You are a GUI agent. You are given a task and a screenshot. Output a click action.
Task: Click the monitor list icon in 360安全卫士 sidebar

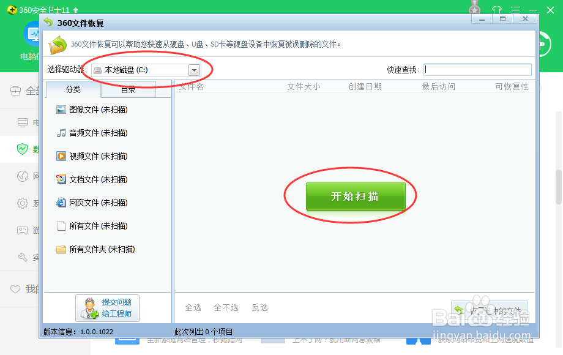coord(22,122)
